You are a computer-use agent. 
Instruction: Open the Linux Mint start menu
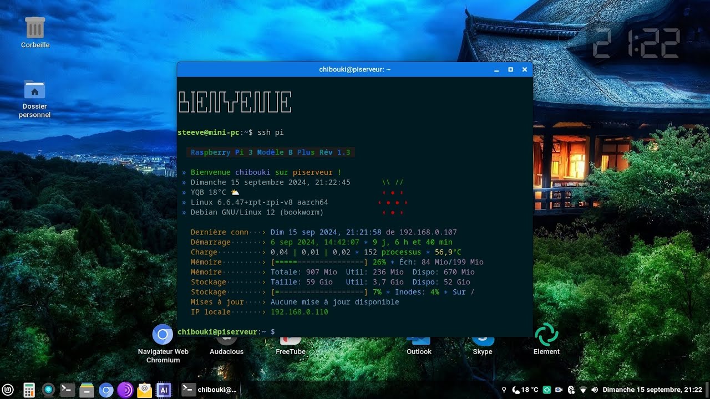pyautogui.click(x=8, y=390)
